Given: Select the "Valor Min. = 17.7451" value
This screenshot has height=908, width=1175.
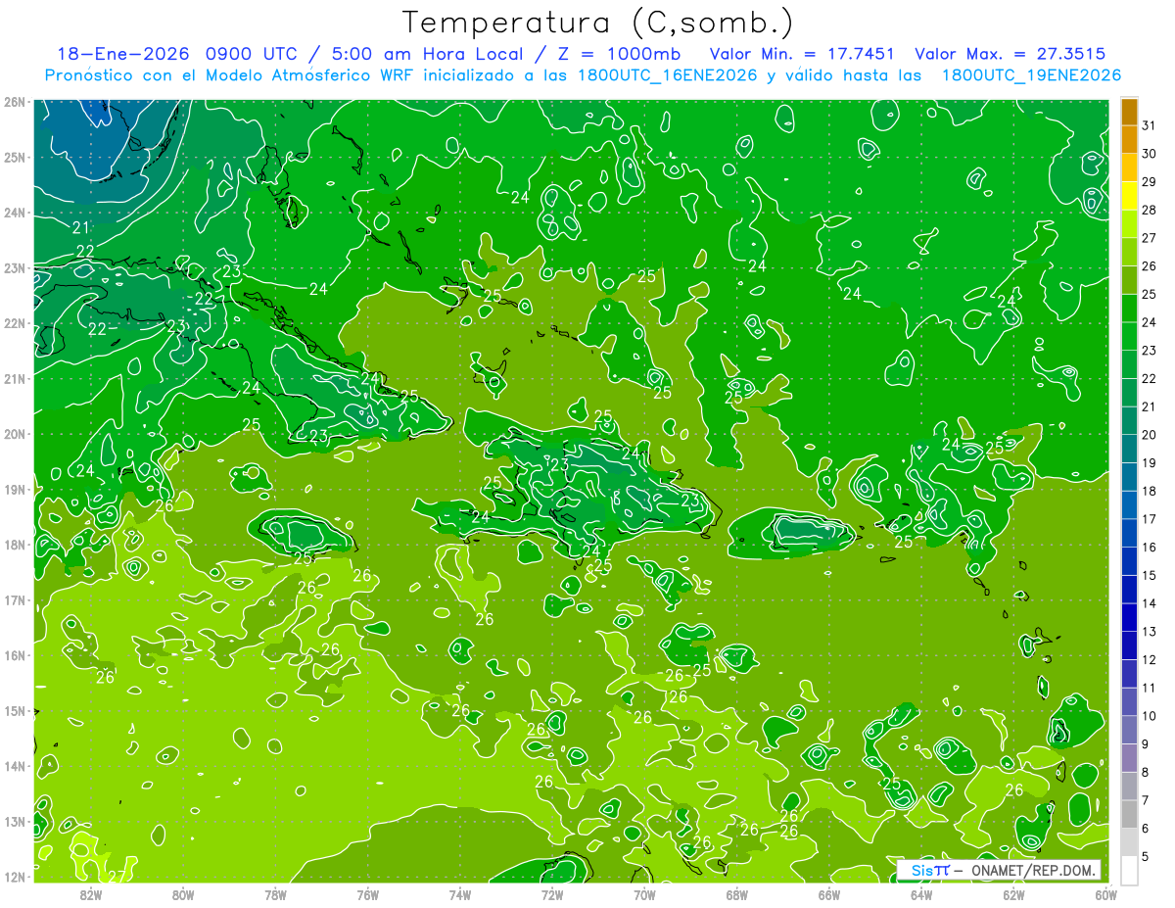Looking at the screenshot, I should [802, 54].
